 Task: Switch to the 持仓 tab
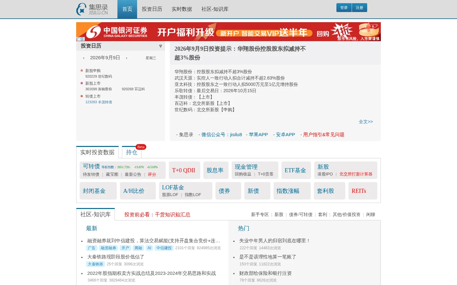point(132,152)
